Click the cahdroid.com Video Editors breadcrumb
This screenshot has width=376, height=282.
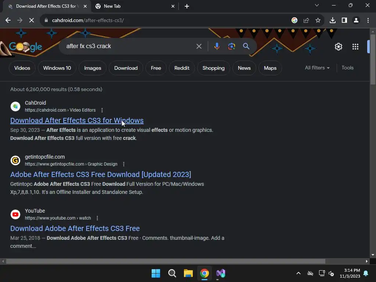pos(60,110)
